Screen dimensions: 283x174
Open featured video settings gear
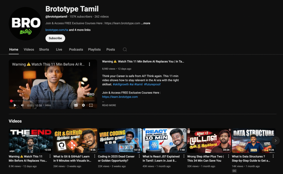(83, 105)
